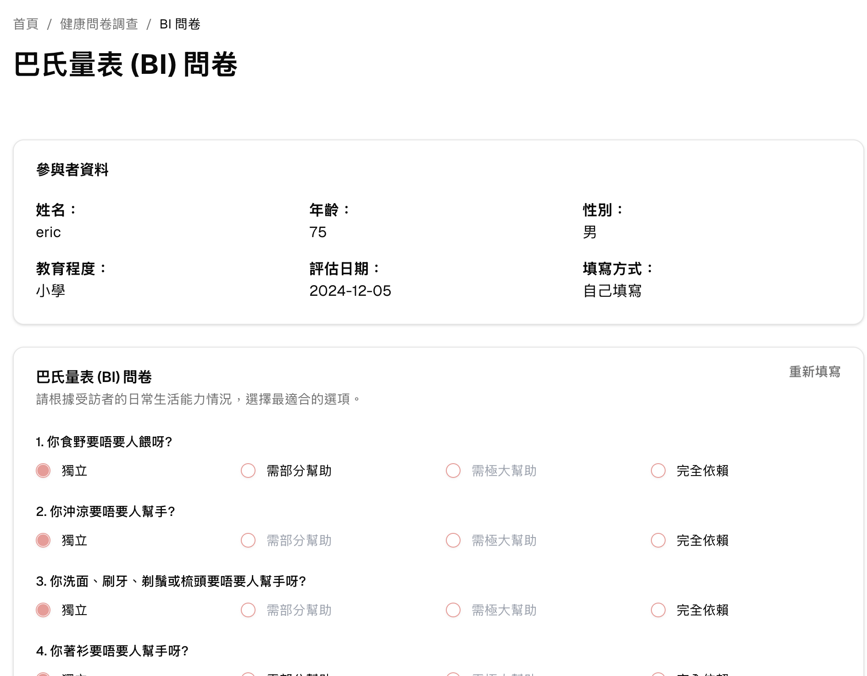Screen dimensions: 867x676
Task: Click the assessment date 2024-12-05
Action: point(350,291)
